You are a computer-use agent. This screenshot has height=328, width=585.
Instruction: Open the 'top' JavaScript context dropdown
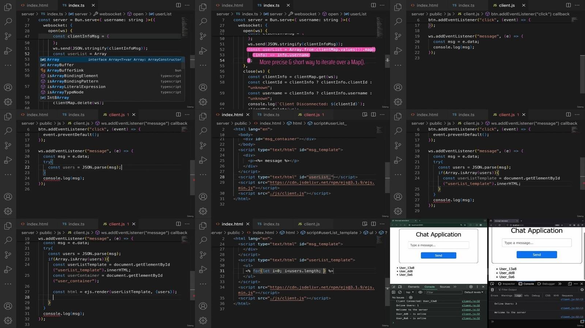409,292
